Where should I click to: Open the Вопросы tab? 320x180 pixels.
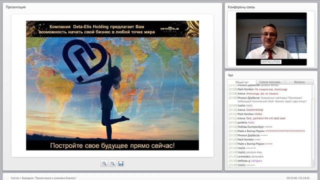click(x=299, y=82)
